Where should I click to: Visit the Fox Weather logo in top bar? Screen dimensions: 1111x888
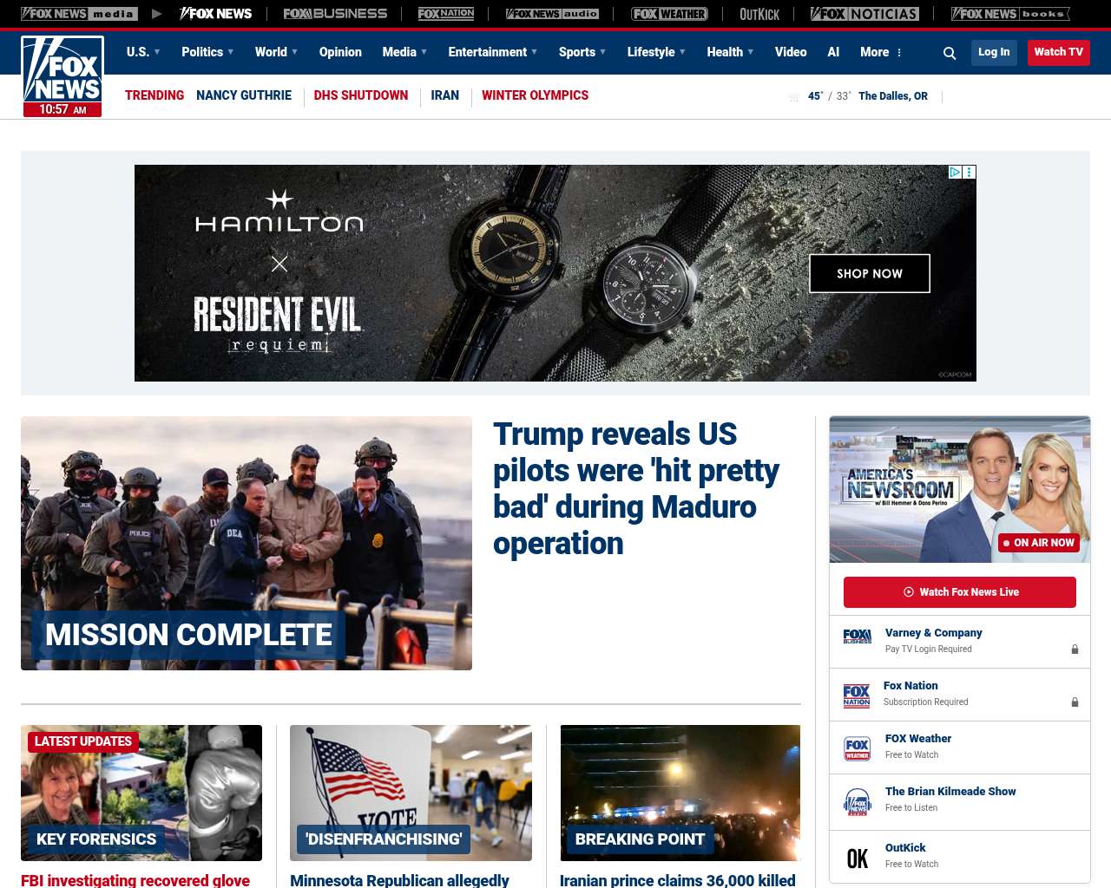coord(669,14)
